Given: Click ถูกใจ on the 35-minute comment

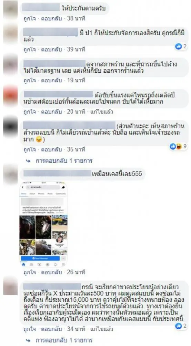Looking at the screenshot, I should point(29,149).
